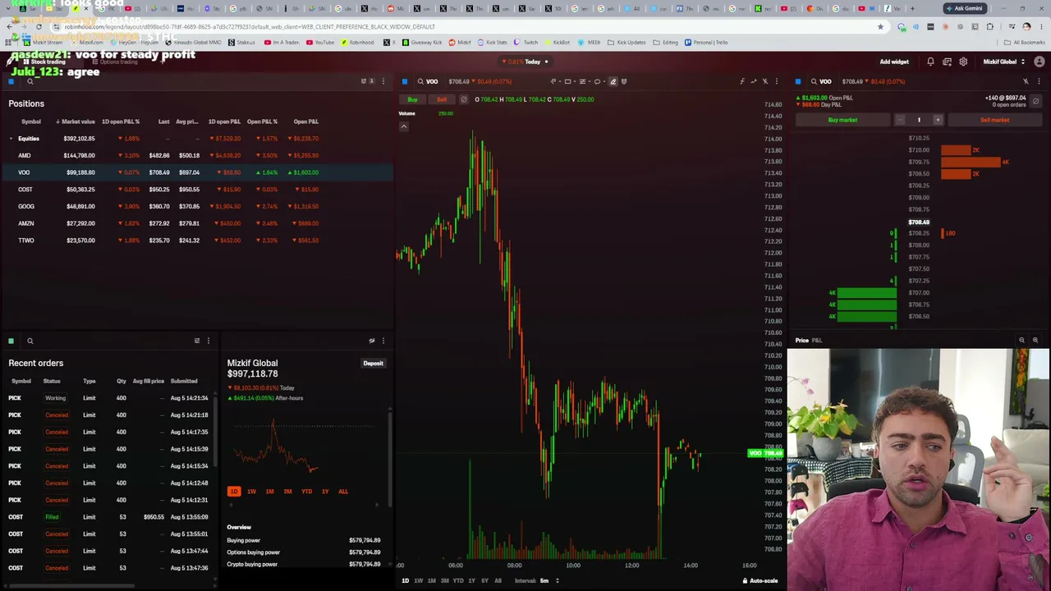This screenshot has height=591, width=1051.
Task: Switch ladder view to the P&L tab
Action: pyautogui.click(x=817, y=340)
